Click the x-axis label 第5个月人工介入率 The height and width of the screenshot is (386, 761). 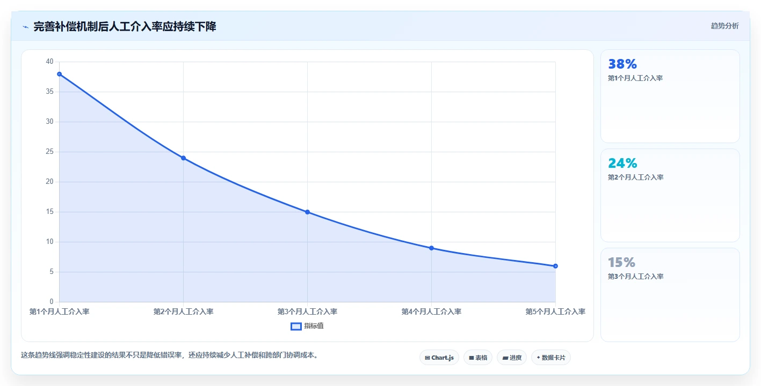coord(555,311)
